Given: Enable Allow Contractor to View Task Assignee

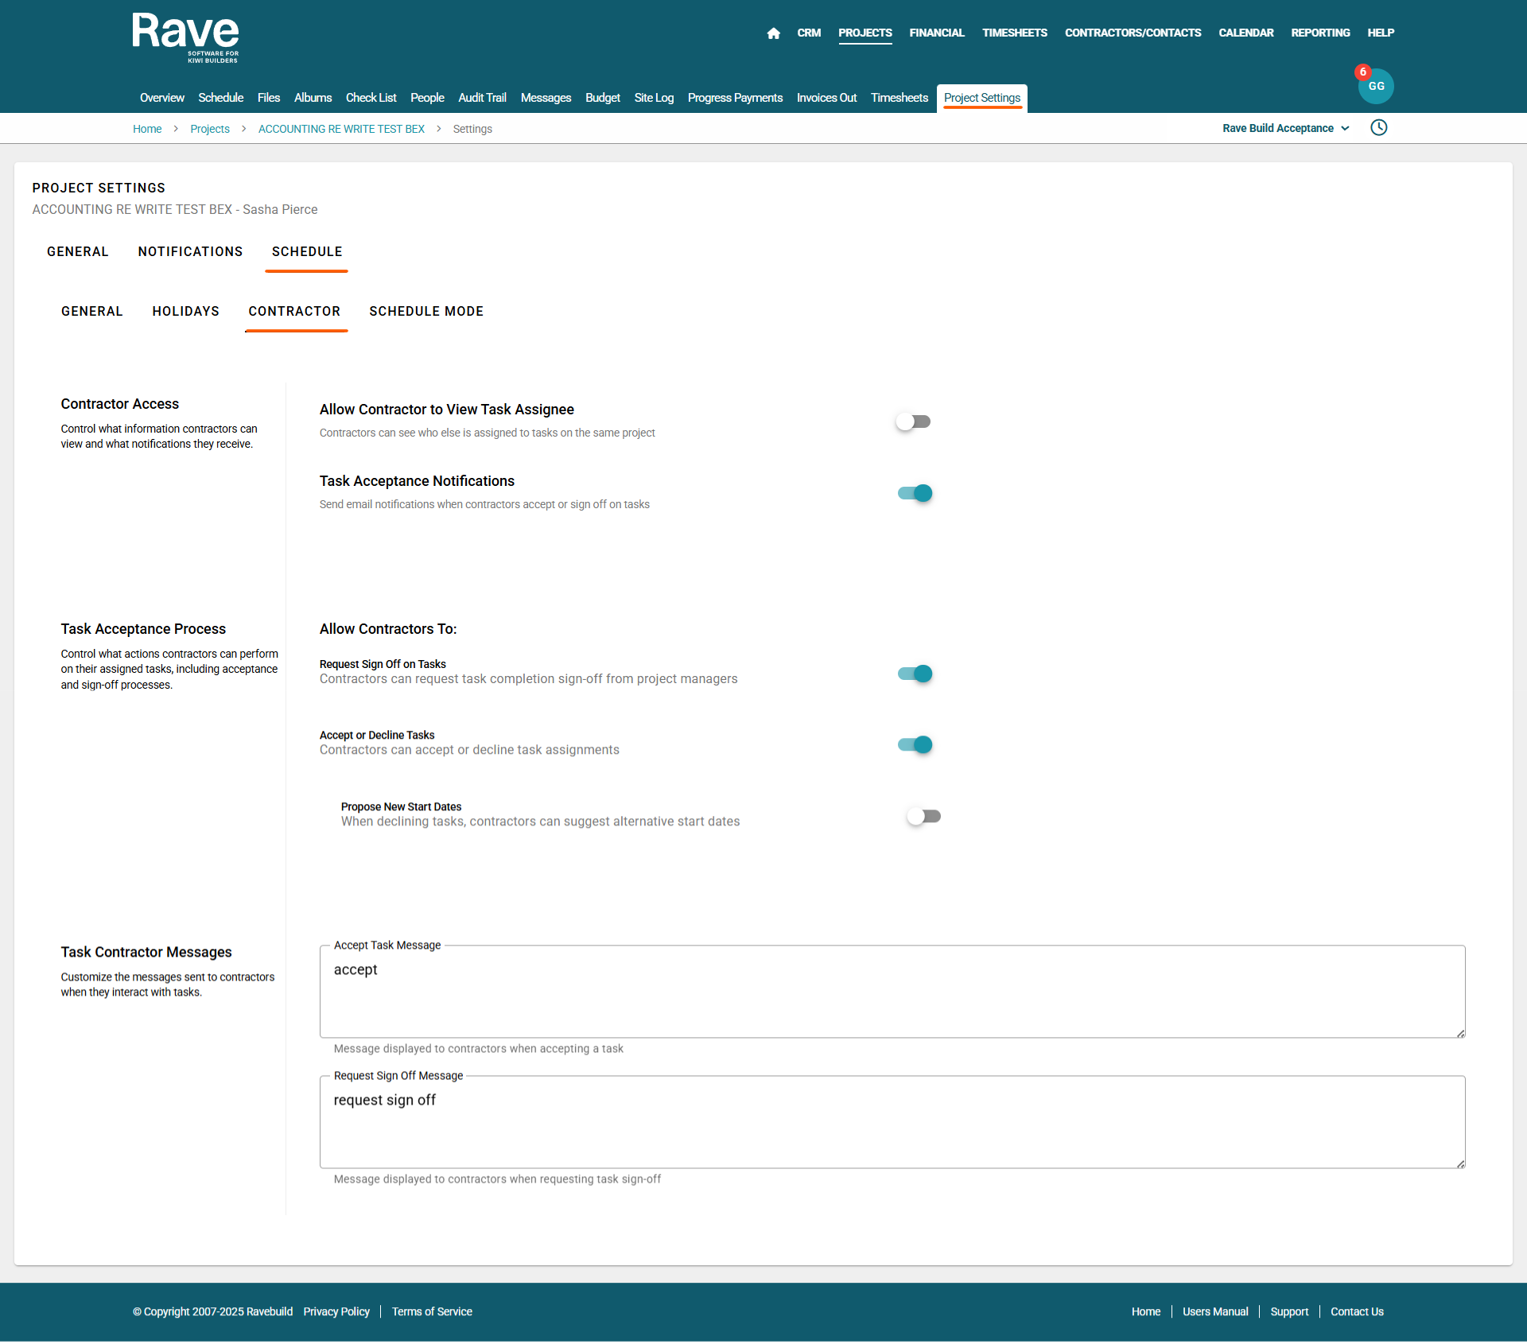Looking at the screenshot, I should click(913, 421).
